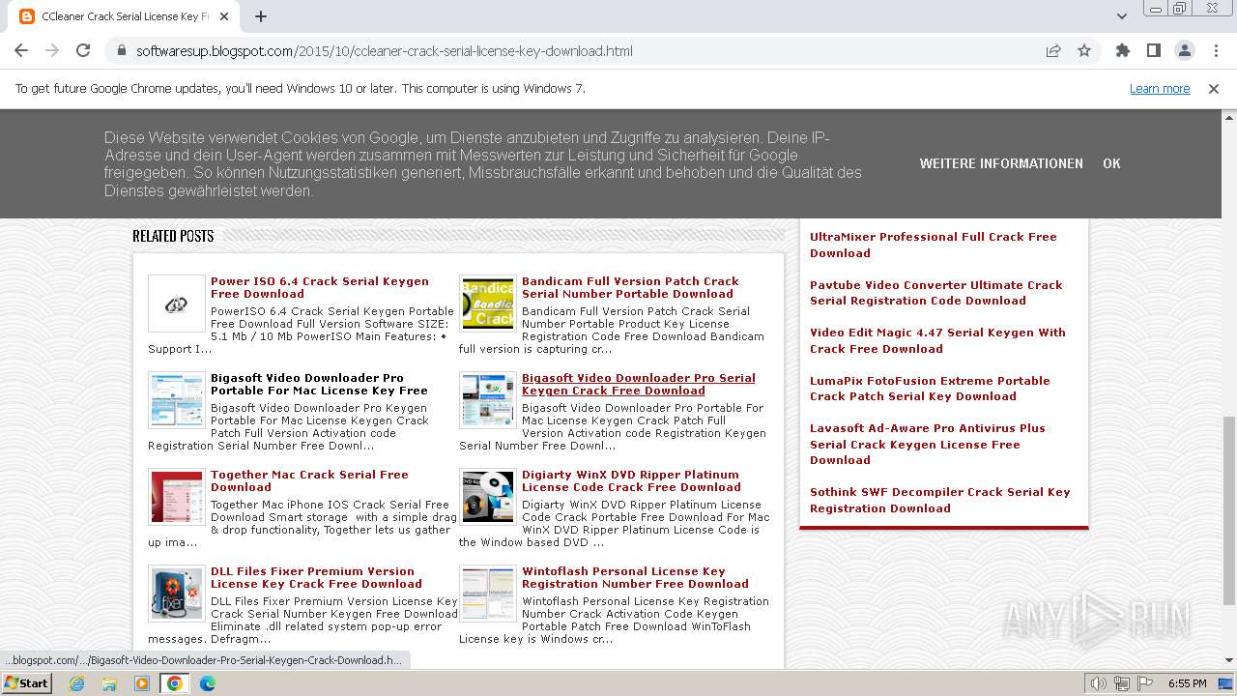1237x696 pixels.
Task: Open Bigasoft Portable For Mac License Key link
Action: pos(319,384)
